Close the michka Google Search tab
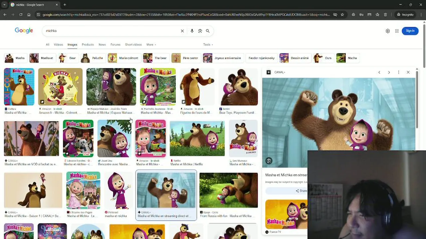Image resolution: width=426 pixels, height=239 pixels. pyautogui.click(x=57, y=5)
